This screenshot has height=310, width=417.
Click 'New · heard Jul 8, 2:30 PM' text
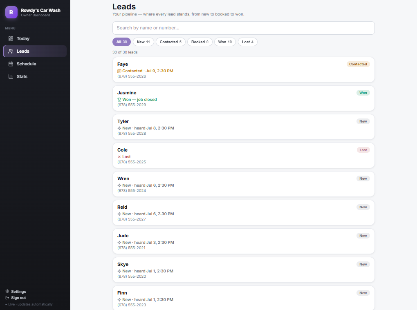(148, 128)
